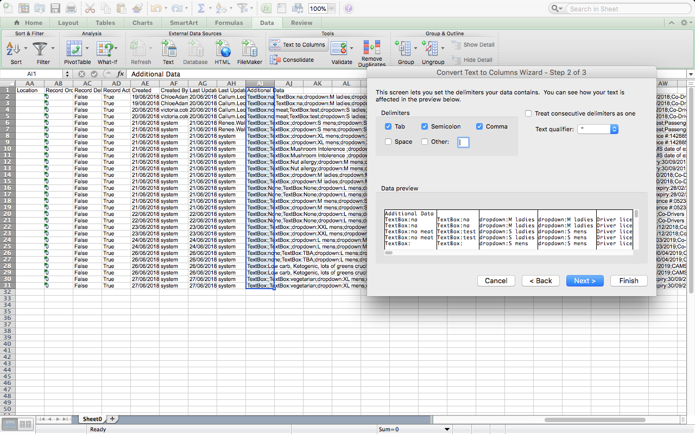695x434 pixels.
Task: Uncheck the Semicolon delimiter checkbox
Action: point(425,126)
